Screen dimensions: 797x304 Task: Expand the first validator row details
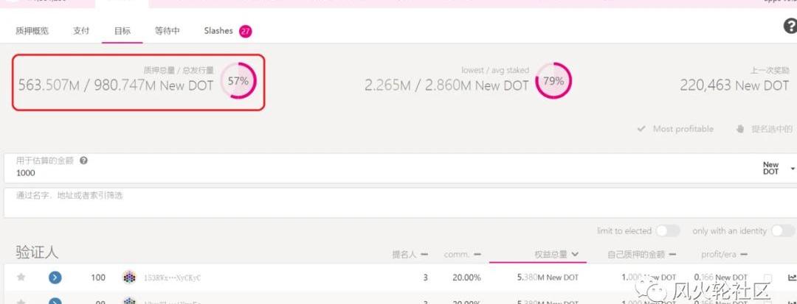pyautogui.click(x=55, y=278)
